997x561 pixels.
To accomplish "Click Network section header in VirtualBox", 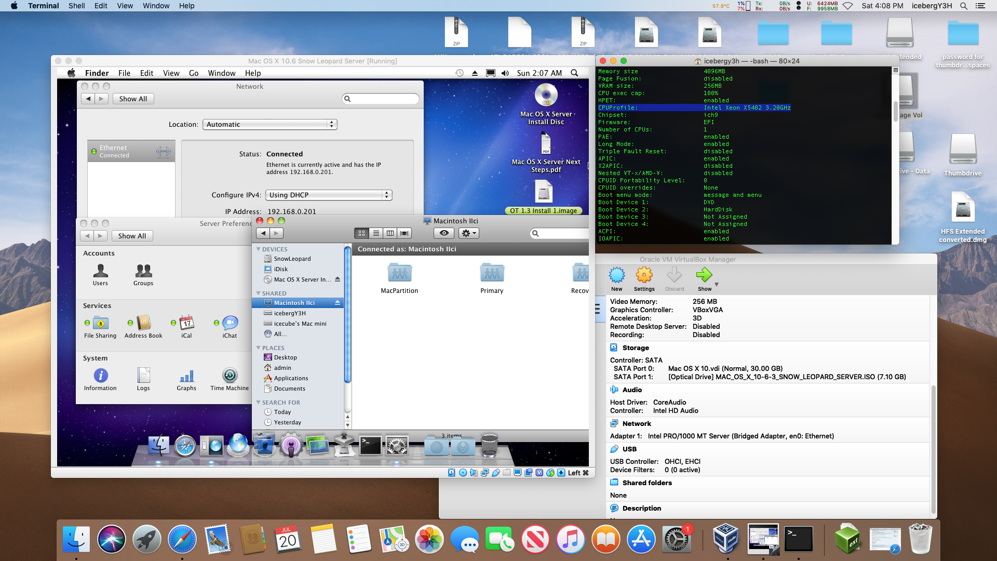I will click(637, 424).
